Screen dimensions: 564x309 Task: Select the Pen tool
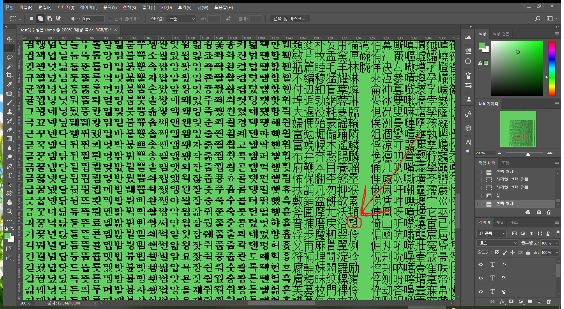click(x=9, y=166)
